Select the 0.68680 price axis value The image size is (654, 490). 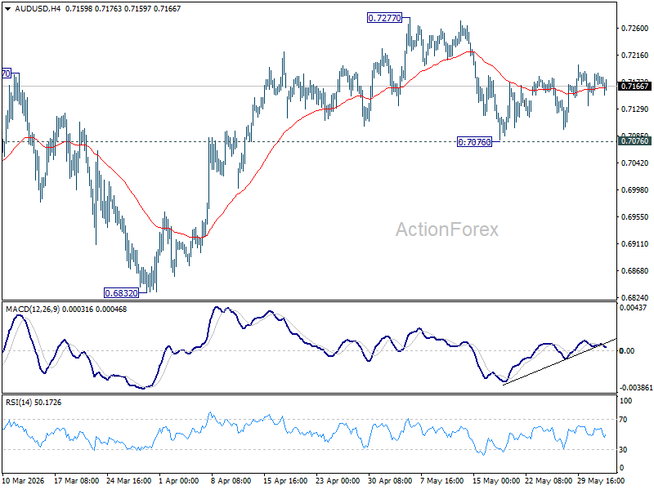tap(635, 271)
